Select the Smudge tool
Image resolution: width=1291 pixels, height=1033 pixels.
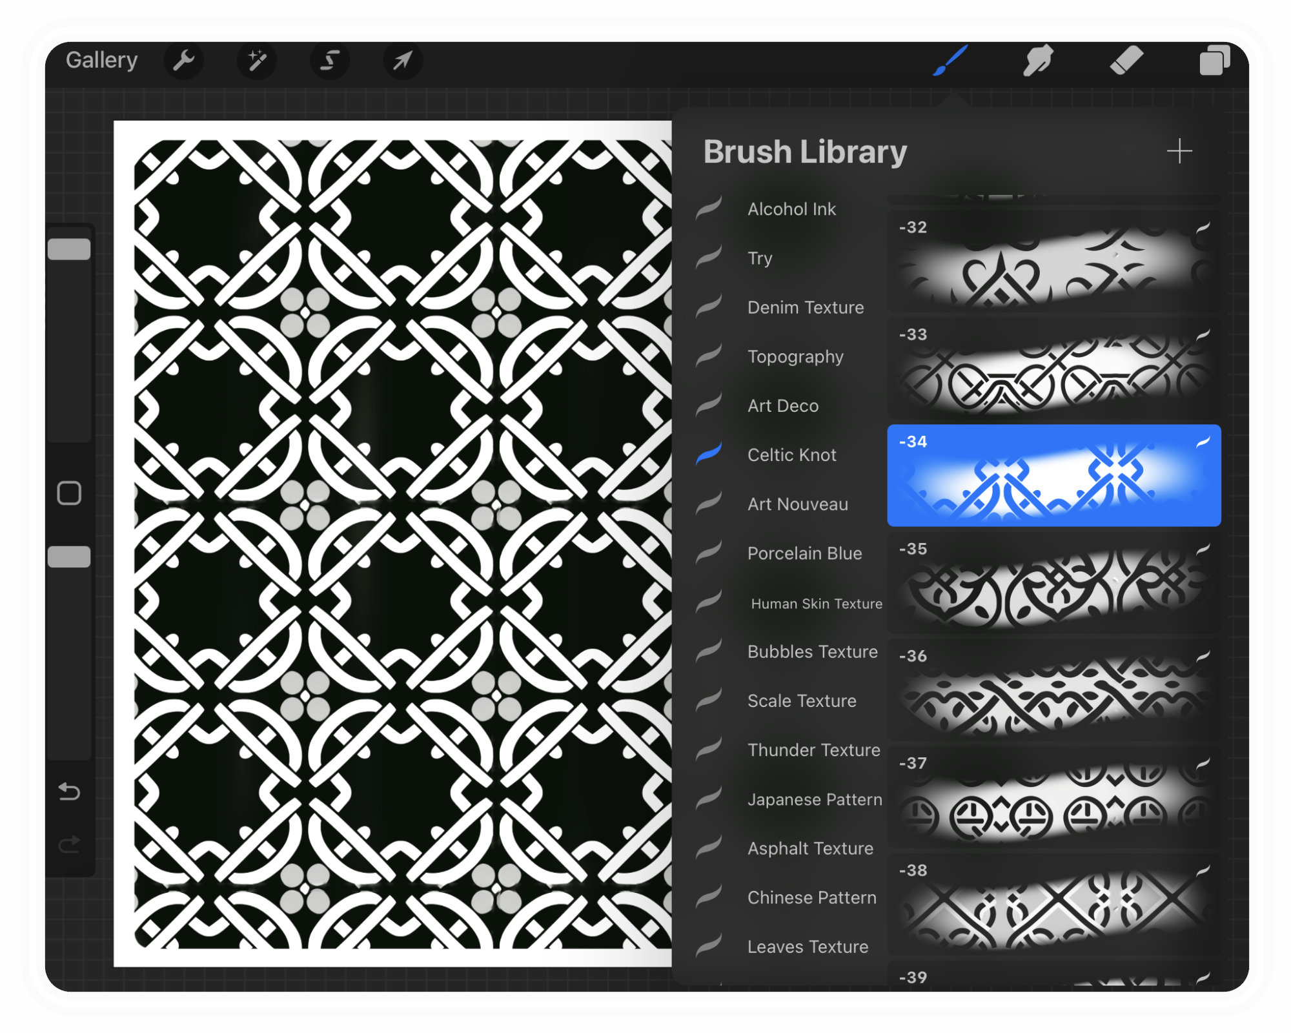click(1038, 60)
